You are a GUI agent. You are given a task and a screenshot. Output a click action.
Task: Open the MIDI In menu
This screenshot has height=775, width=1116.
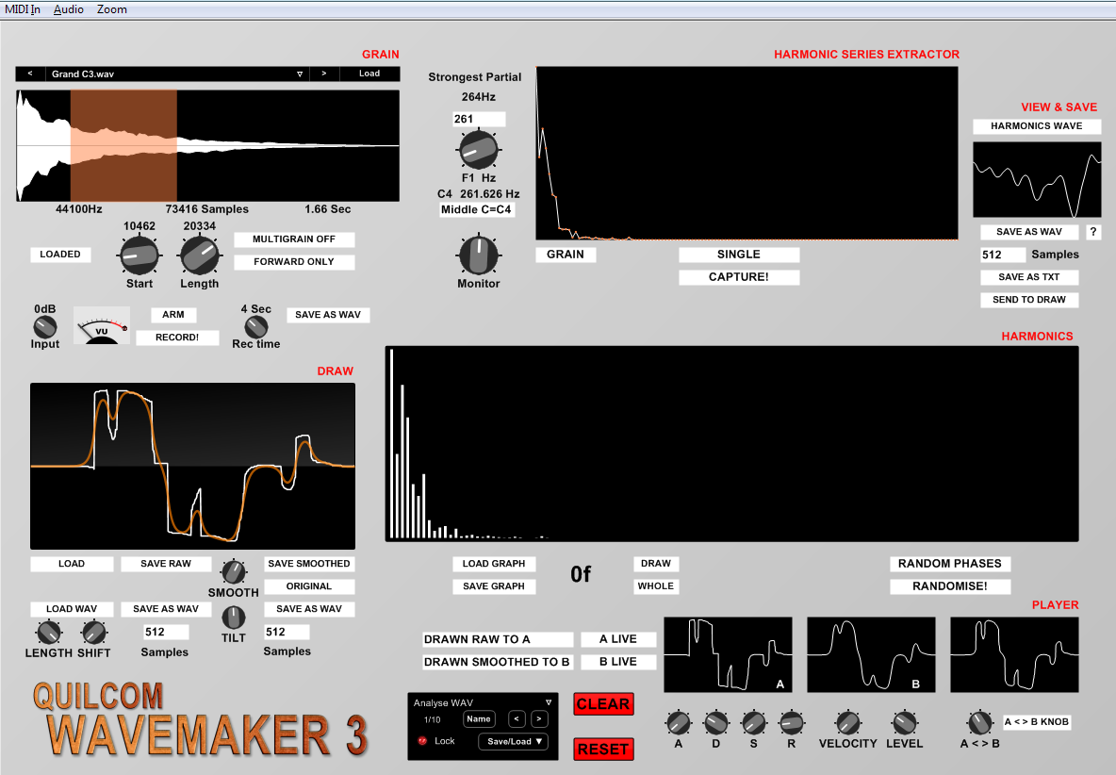23,9
